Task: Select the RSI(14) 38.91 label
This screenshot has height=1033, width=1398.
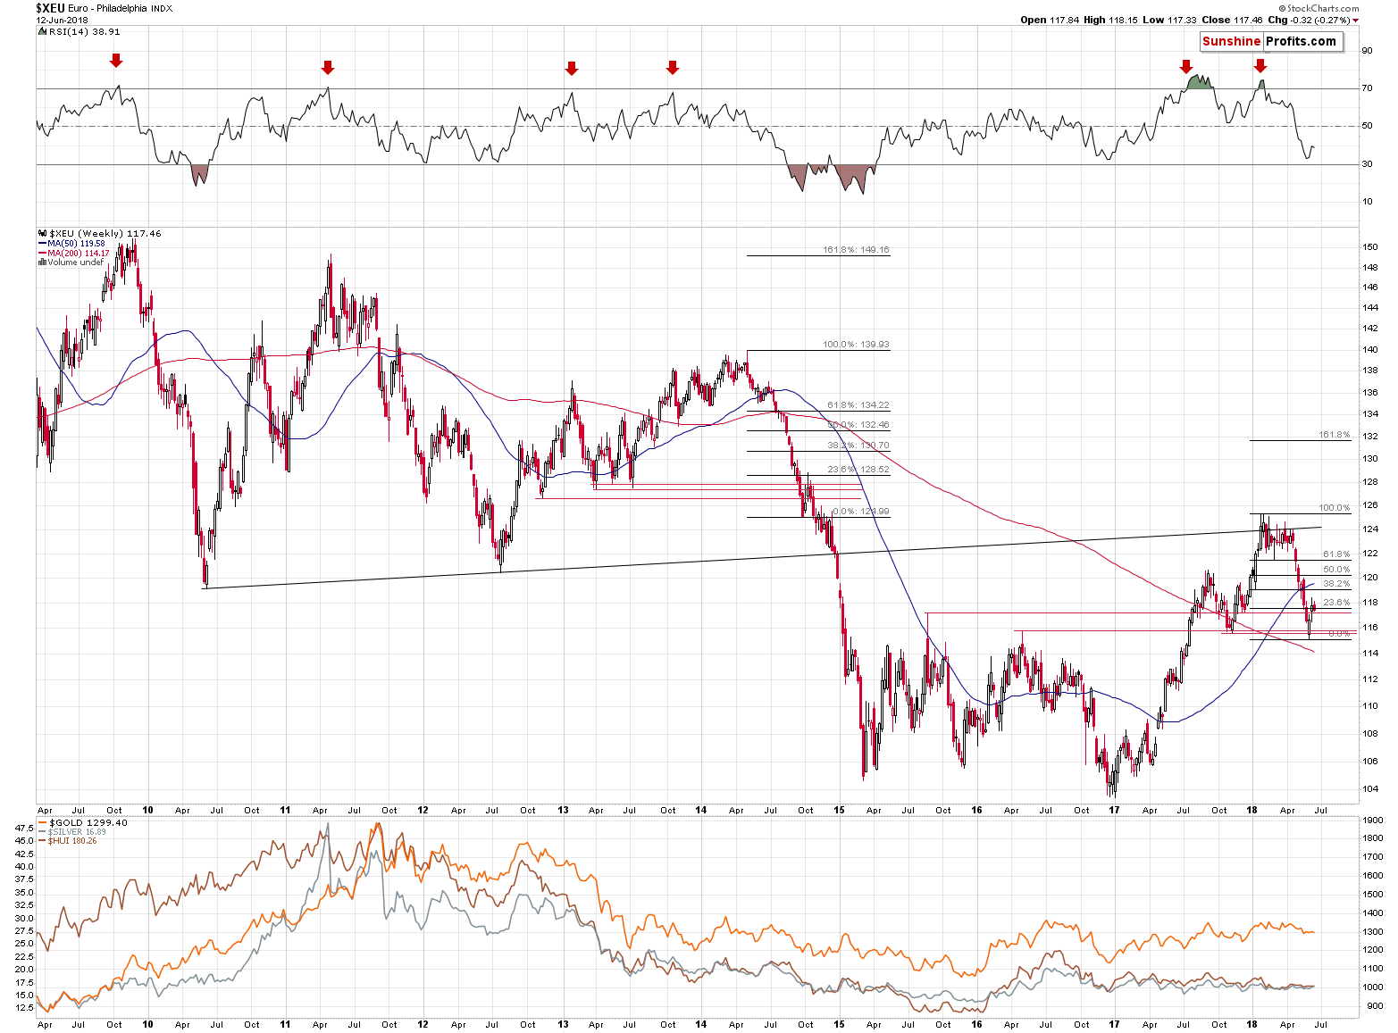Action: pos(84,31)
